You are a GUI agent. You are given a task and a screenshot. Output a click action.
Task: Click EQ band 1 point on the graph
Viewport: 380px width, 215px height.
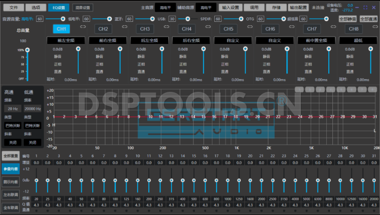[x=54, y=116]
